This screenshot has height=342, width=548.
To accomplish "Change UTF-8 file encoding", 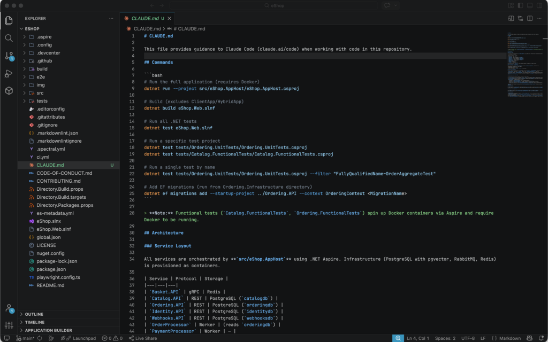I will coord(468,338).
